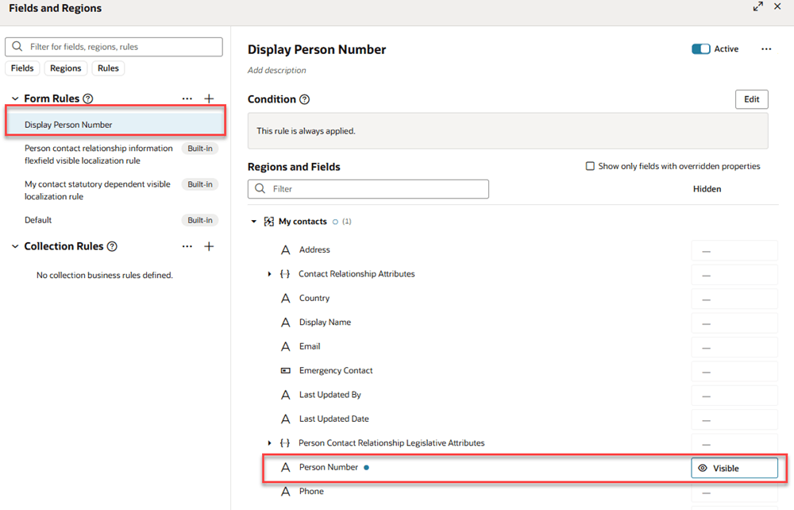Open the Hidden value for Last Updated Date
The image size is (794, 510).
tap(734, 420)
